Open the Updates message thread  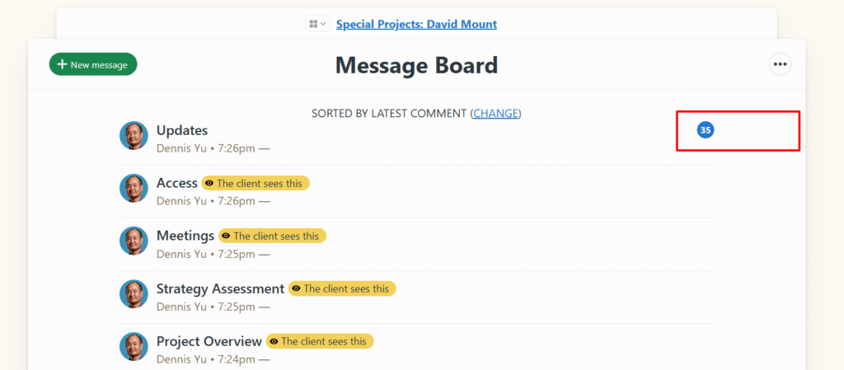click(182, 130)
